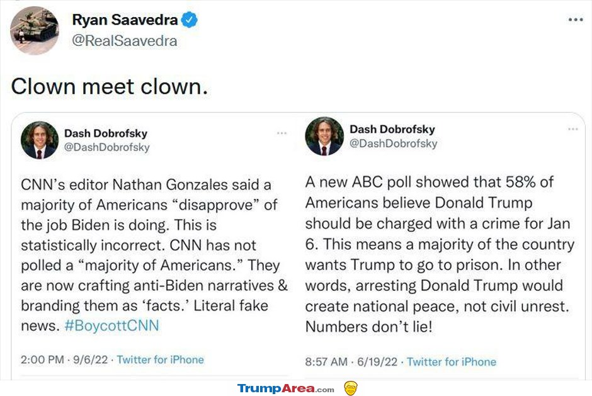
Task: Open the quoted tweet about the ABC poll
Action: [440, 254]
